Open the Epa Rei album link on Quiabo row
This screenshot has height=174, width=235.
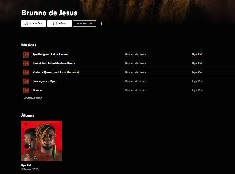point(197,90)
